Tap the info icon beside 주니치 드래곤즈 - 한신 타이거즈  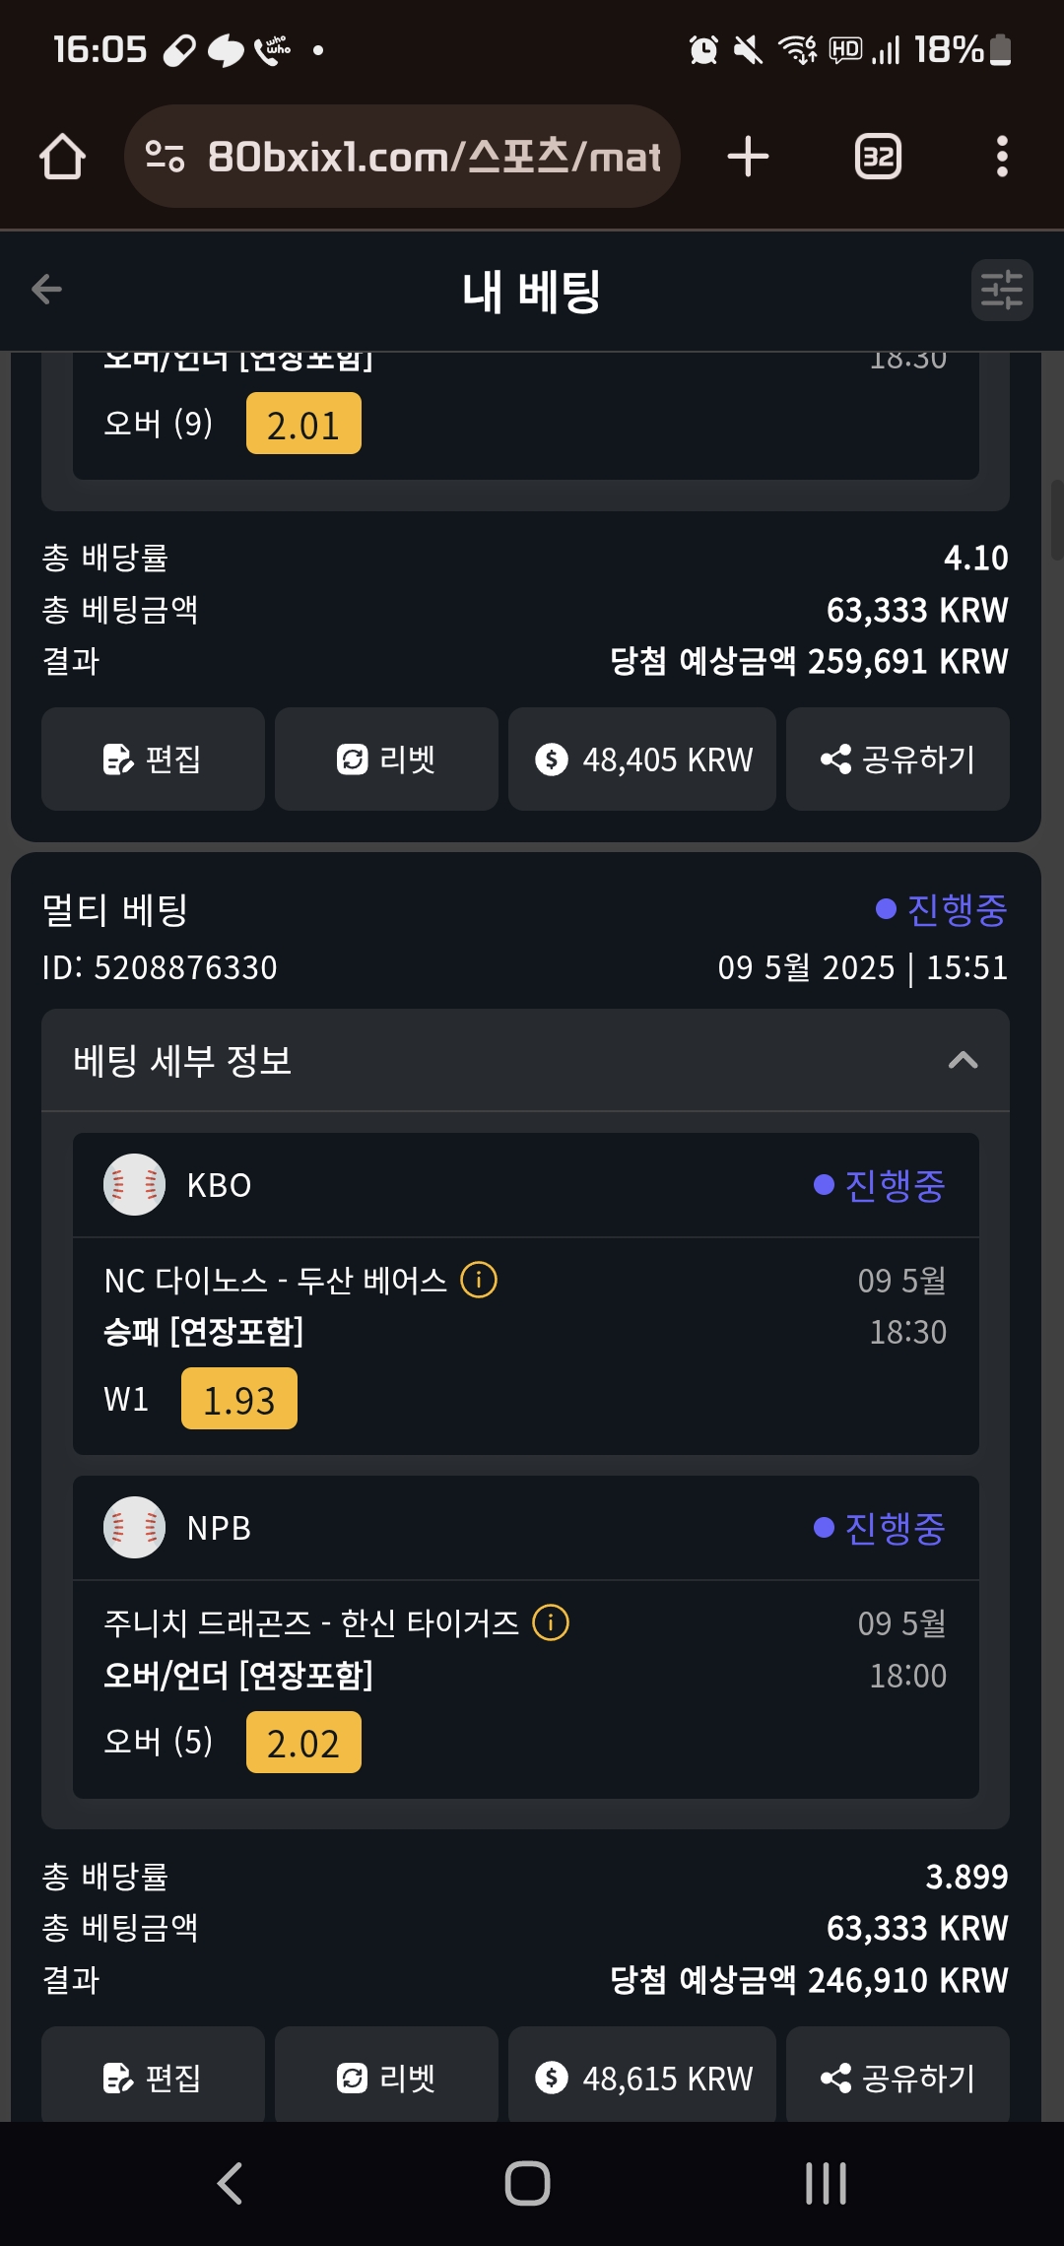[551, 1622]
